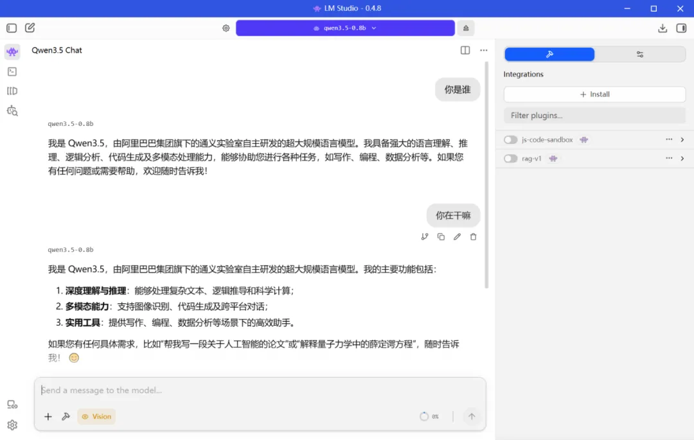694x440 pixels.
Task: Click the Install plugin button
Action: point(594,94)
